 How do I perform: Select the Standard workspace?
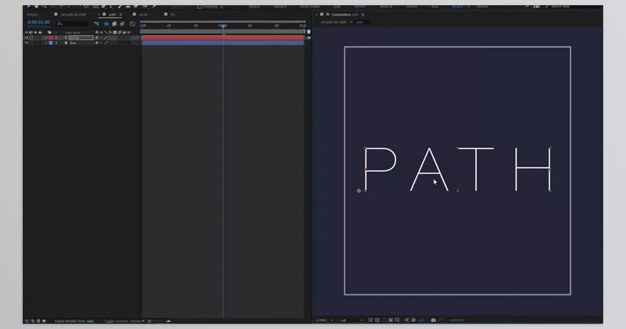click(x=280, y=7)
